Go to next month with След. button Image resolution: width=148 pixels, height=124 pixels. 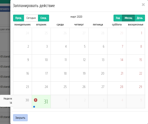point(44,18)
